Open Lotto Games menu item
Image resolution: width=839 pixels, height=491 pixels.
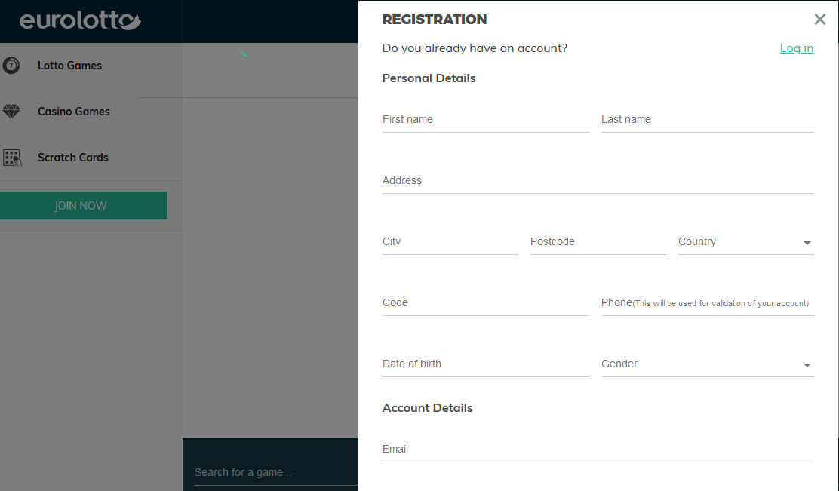[x=91, y=66]
